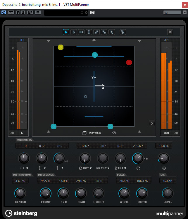Viewport: 188px width, 219px height.
Task: Toggle the eye visibility icon below panner
Action: pyautogui.click(x=114, y=133)
